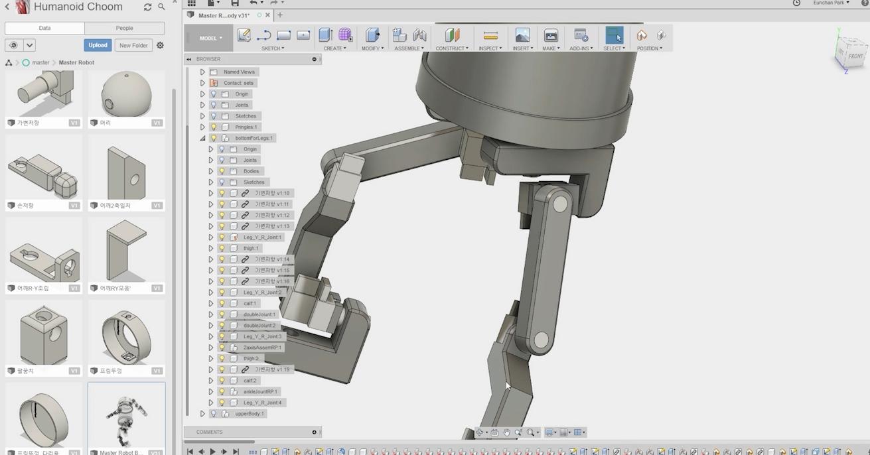Click the search magnifier in data panel

click(161, 7)
